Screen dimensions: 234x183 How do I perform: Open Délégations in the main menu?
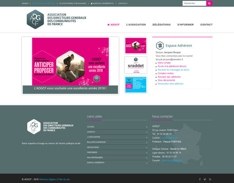pyautogui.click(x=161, y=24)
